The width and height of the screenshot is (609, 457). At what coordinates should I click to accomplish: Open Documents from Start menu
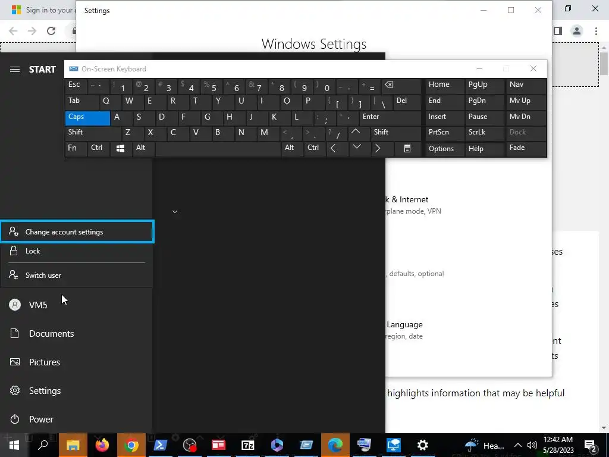[76, 333]
